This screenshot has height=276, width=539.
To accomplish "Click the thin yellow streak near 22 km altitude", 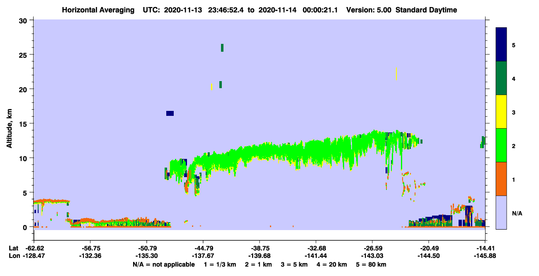I will 396,74.
